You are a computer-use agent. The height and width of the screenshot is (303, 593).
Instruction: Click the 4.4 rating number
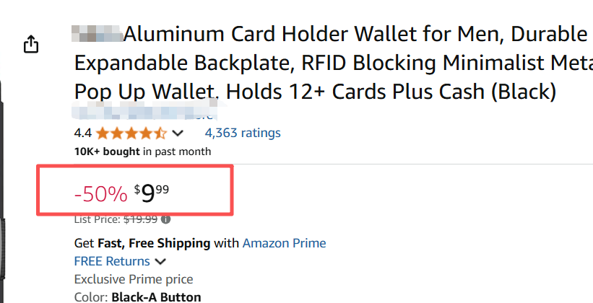pyautogui.click(x=82, y=133)
